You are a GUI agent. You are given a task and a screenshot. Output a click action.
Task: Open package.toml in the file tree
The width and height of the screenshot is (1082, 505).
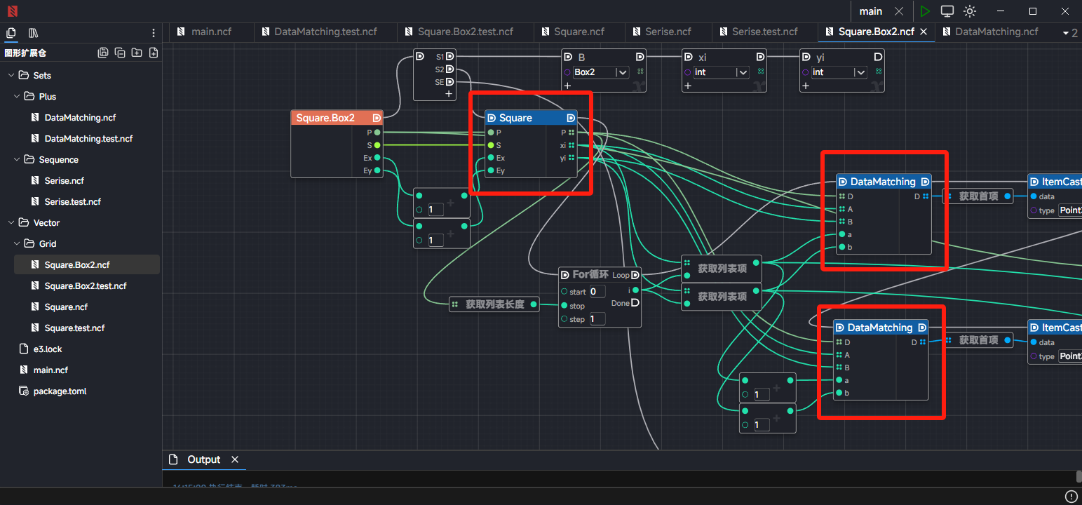(60, 391)
